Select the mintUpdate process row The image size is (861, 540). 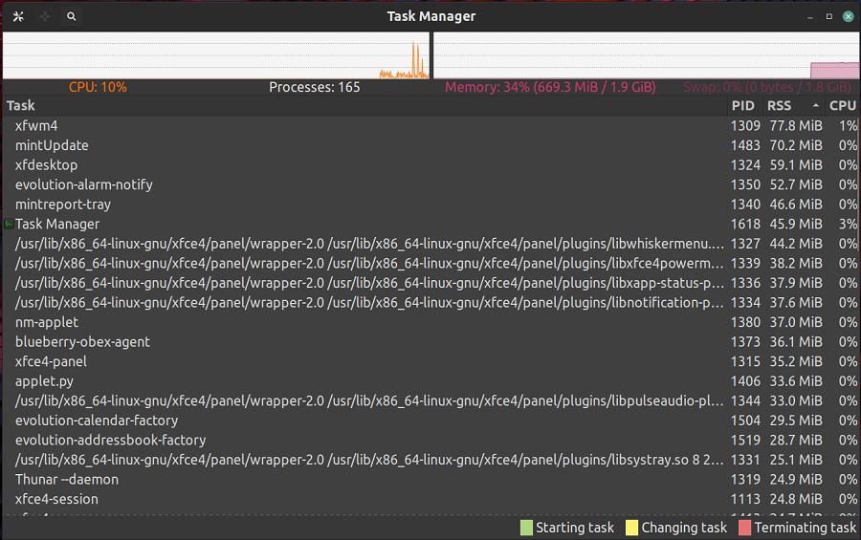pyautogui.click(x=430, y=145)
